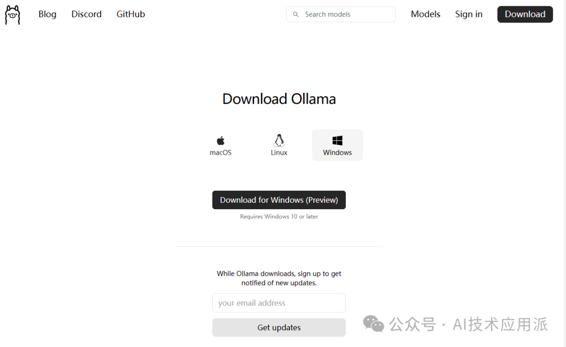
Task: Open the Discord link
Action: [x=86, y=14]
